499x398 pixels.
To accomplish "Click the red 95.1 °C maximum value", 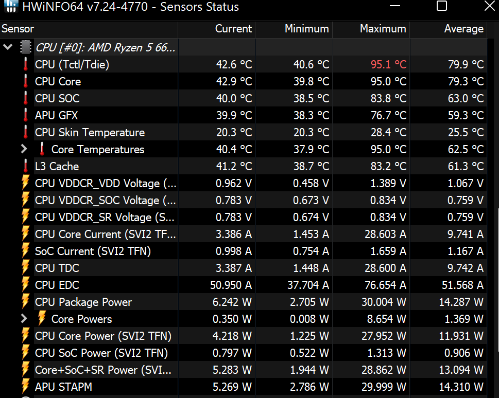I will [389, 64].
